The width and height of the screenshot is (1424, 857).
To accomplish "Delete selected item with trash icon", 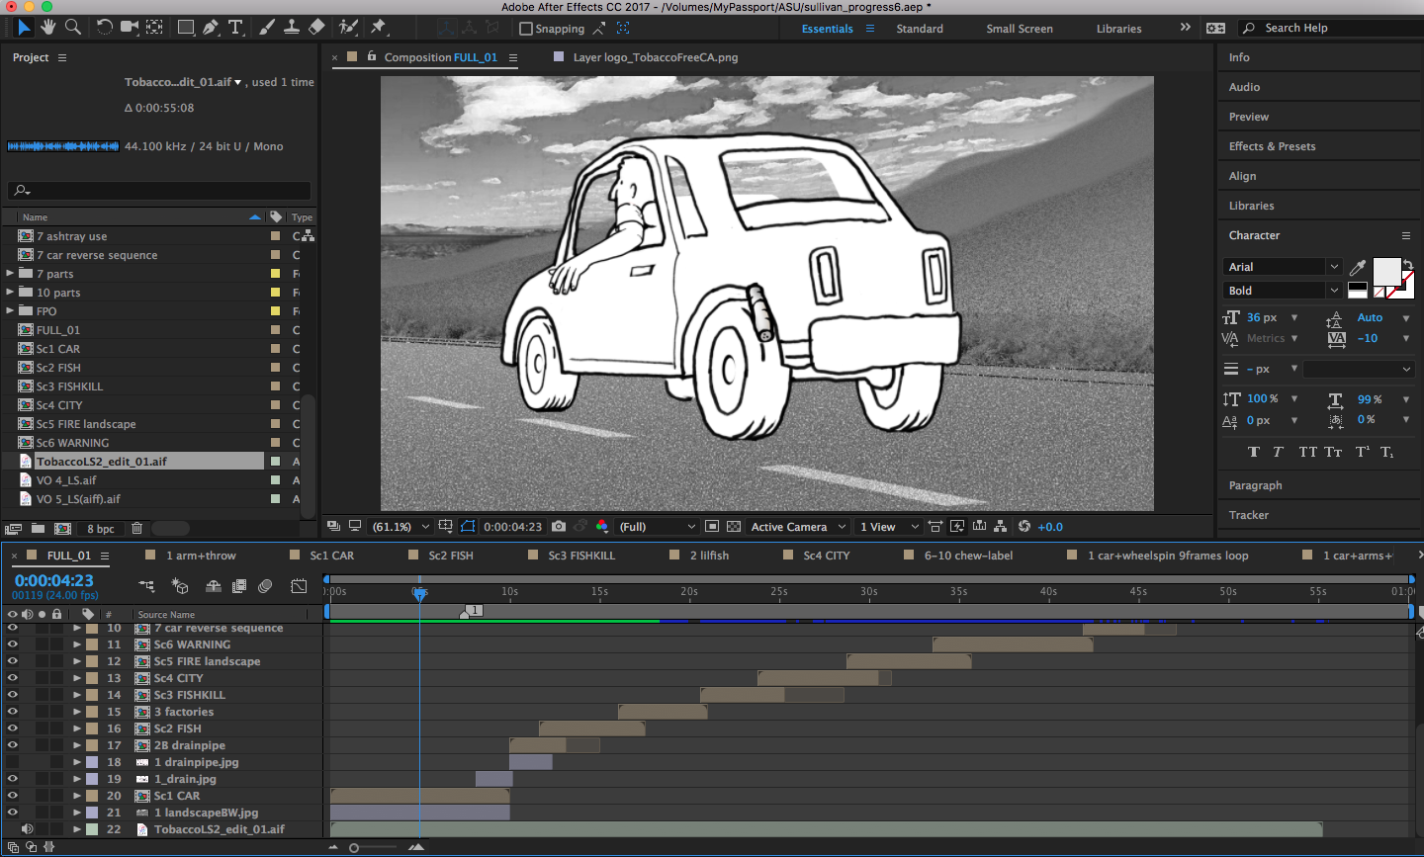I will click(x=137, y=529).
